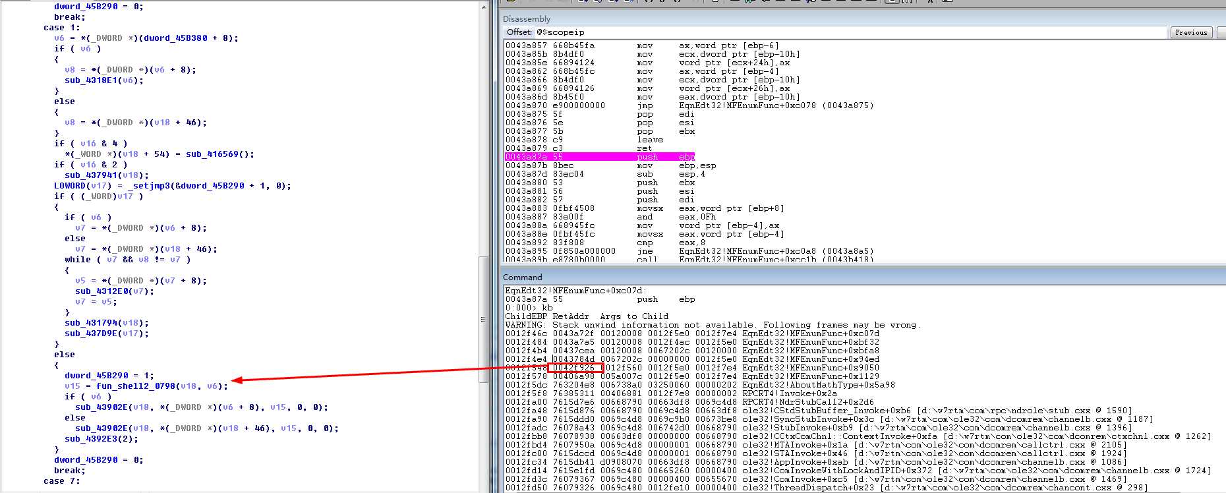Click the _setjmp3 call line in pseudocode
Image resolution: width=1226 pixels, height=493 pixels.
click(173, 186)
